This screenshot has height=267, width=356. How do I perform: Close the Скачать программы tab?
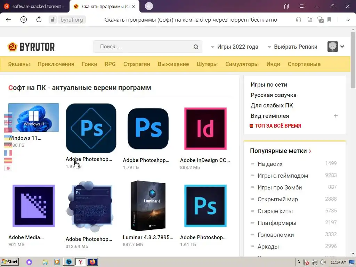[133, 6]
